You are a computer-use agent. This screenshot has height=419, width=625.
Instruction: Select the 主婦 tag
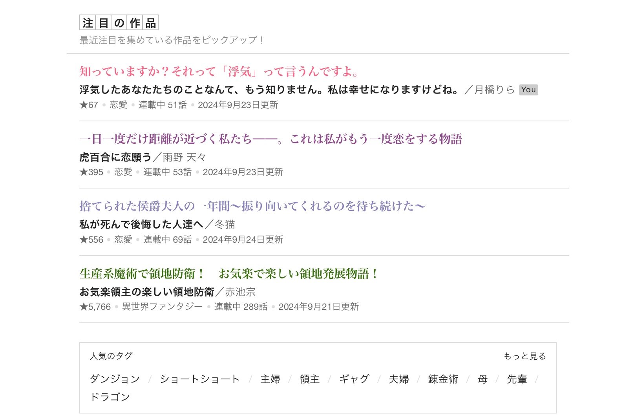point(270,379)
